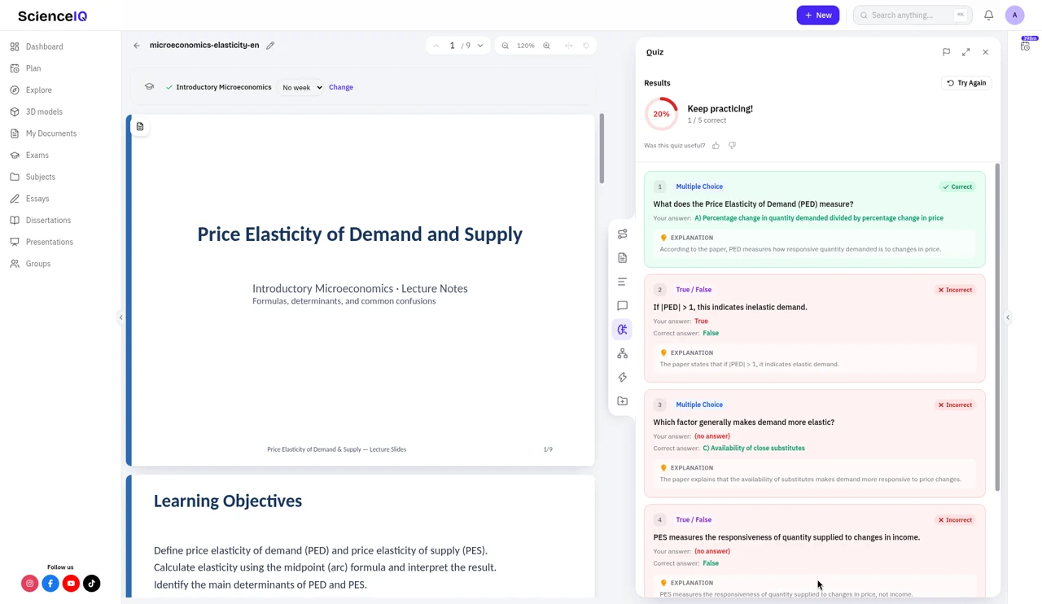Click the document viewer scrollbar
1042x604 pixels.
click(602, 148)
